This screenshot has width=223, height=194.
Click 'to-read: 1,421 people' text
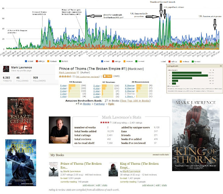pos(130,178)
